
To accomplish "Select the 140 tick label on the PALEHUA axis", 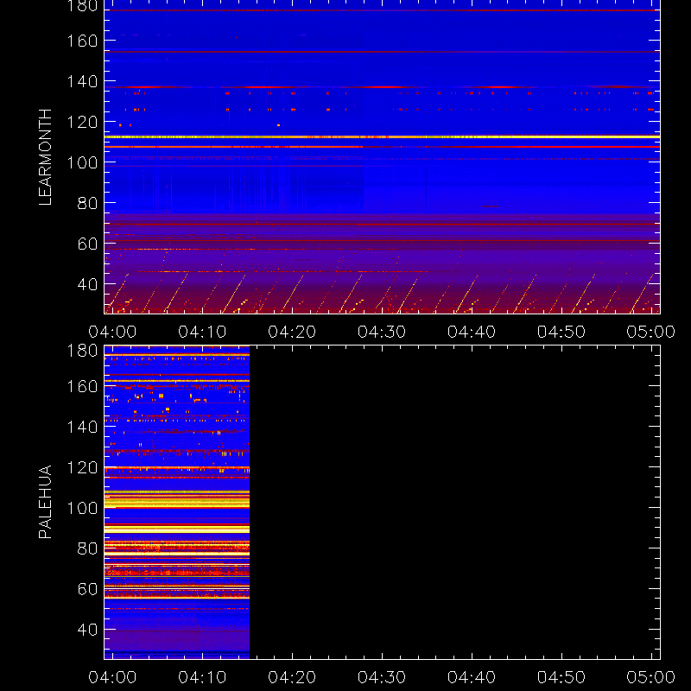I will point(82,427).
